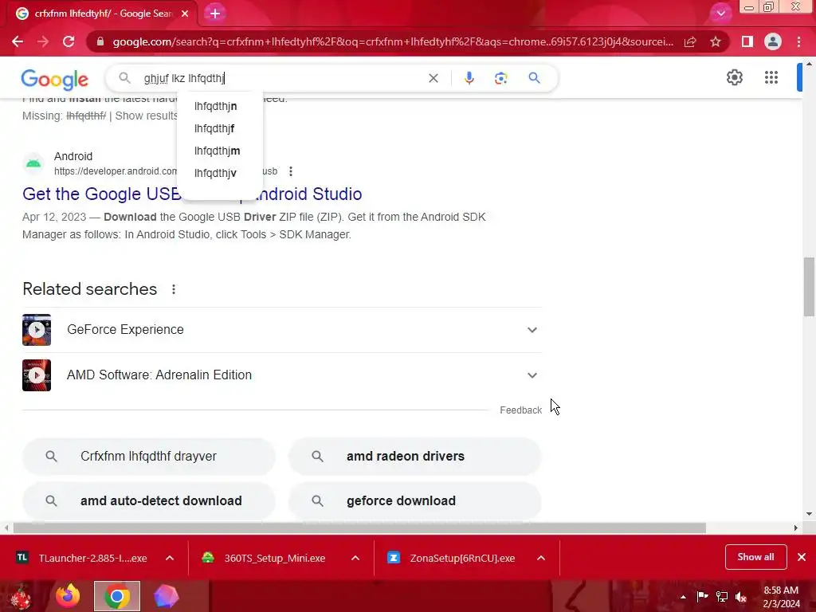Screen dimensions: 816x612
Task: Click the vertical scrollbar thumb
Action: coord(809,286)
